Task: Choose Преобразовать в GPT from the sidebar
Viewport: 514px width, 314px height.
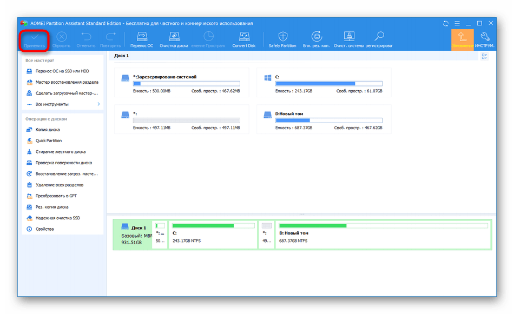Action: 56,196
